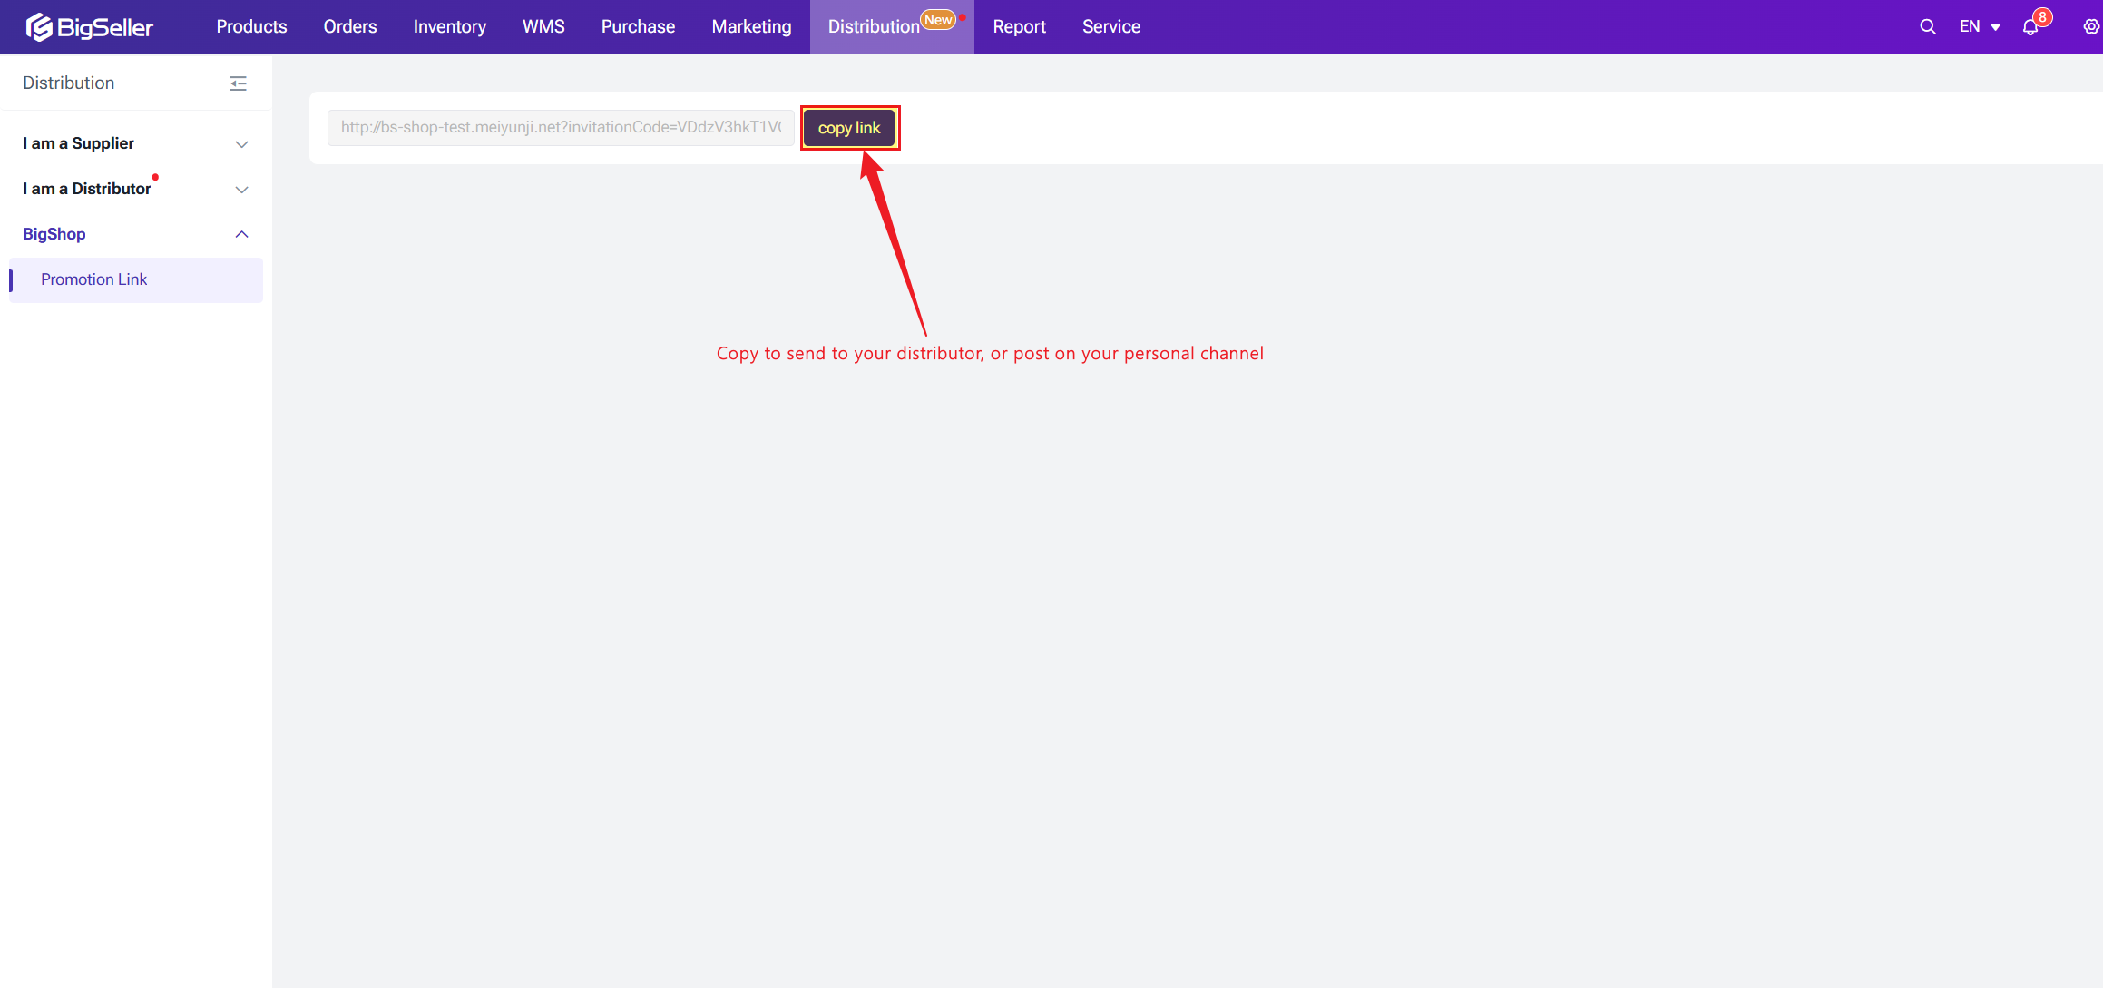Open the EN language dropdown
2103x988 pixels.
[x=1979, y=27]
